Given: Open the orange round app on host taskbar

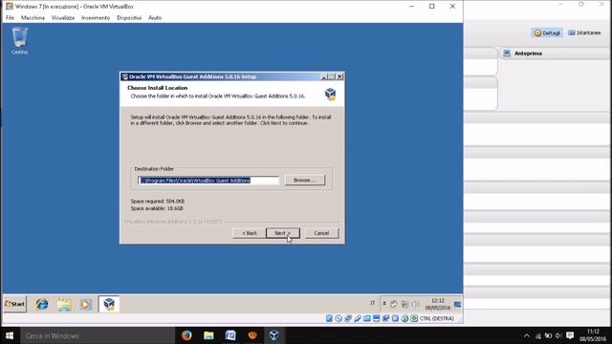Looking at the screenshot, I should (252, 335).
